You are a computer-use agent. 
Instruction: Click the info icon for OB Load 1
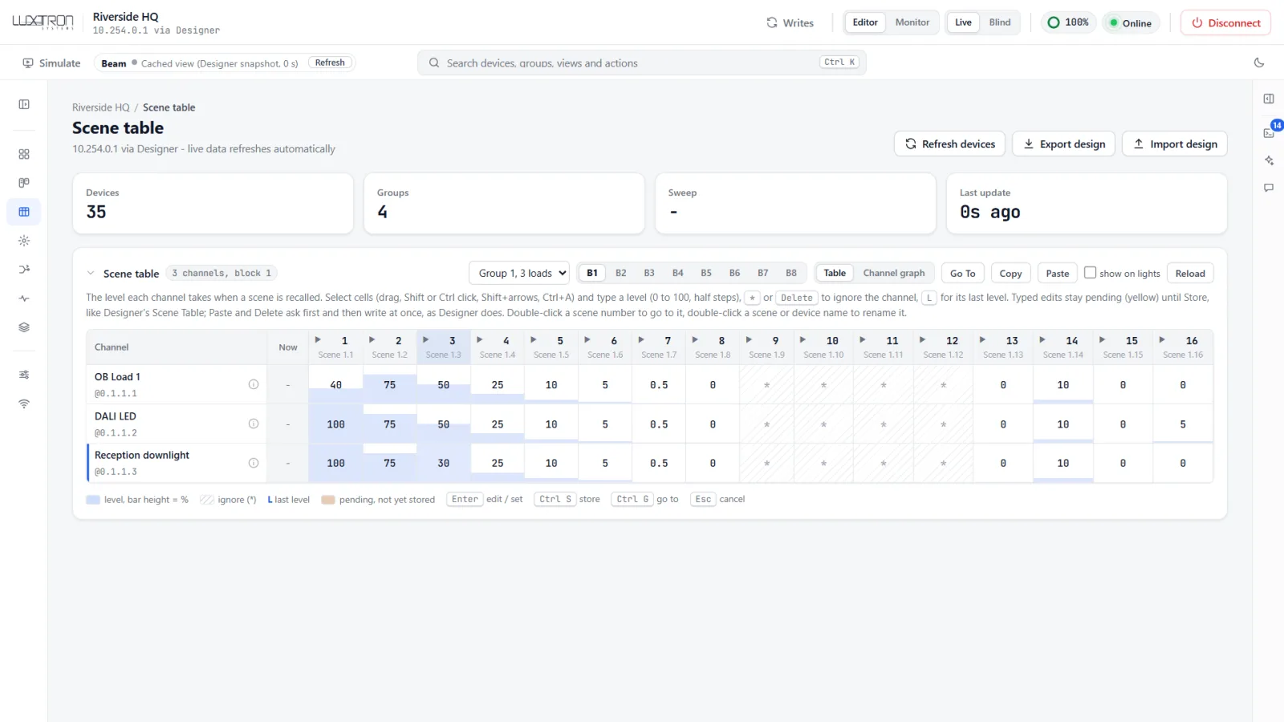pos(254,384)
